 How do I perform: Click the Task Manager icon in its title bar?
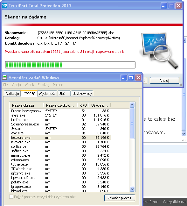tap(5, 77)
